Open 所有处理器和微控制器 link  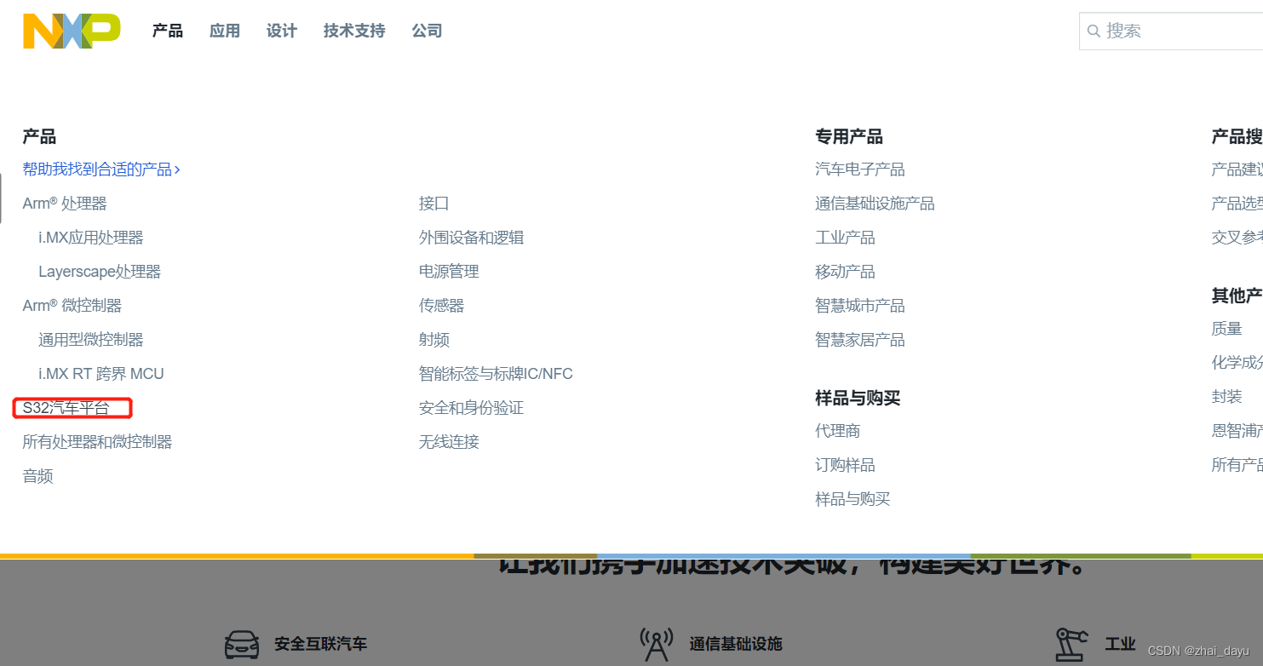pos(98,442)
